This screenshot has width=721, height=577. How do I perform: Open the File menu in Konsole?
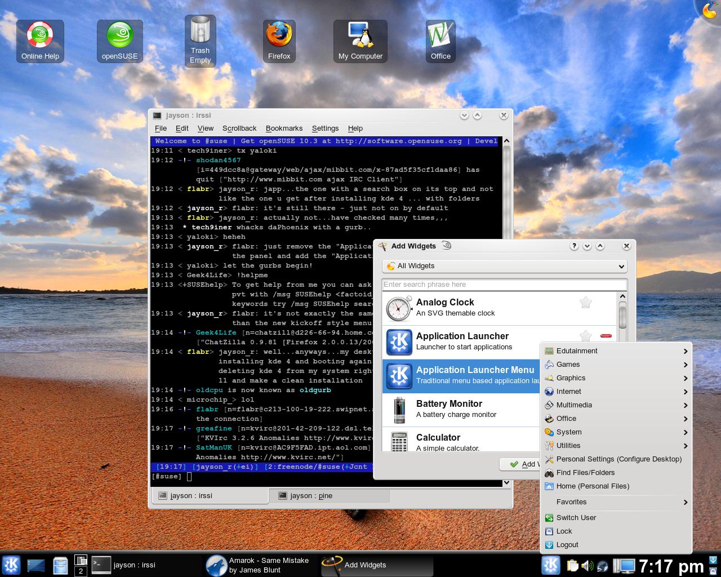[161, 128]
